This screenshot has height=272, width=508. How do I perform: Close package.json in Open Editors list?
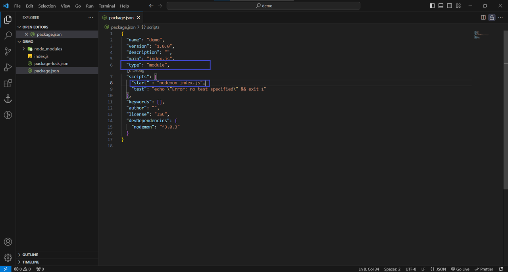[27, 34]
